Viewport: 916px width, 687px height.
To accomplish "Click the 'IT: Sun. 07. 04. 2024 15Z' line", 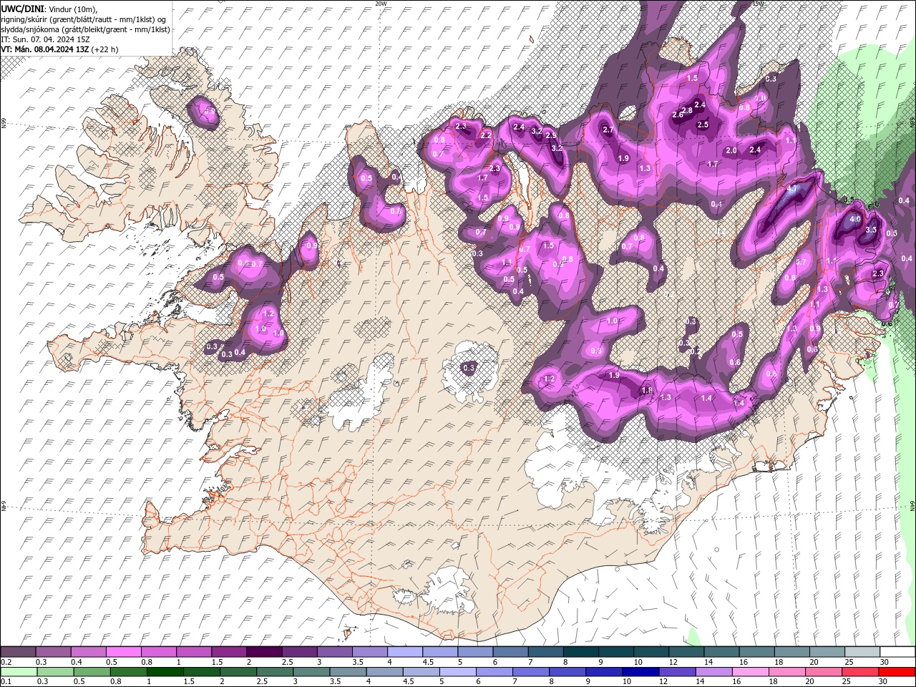I will pos(46,39).
